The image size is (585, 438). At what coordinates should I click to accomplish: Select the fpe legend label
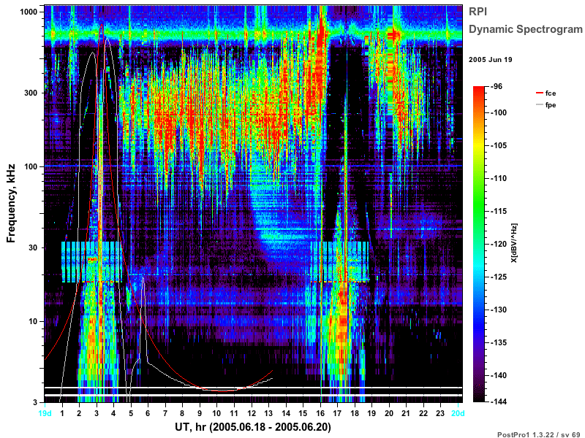pos(551,105)
